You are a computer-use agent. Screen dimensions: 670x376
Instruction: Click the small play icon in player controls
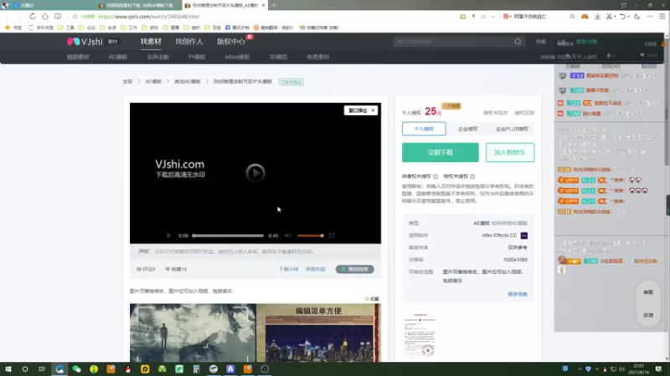tap(169, 236)
